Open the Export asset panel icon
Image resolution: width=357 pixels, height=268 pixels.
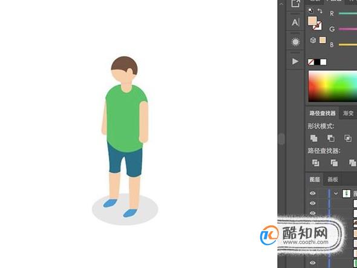click(x=295, y=4)
